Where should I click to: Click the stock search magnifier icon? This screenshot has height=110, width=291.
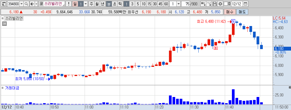pos(26,4)
